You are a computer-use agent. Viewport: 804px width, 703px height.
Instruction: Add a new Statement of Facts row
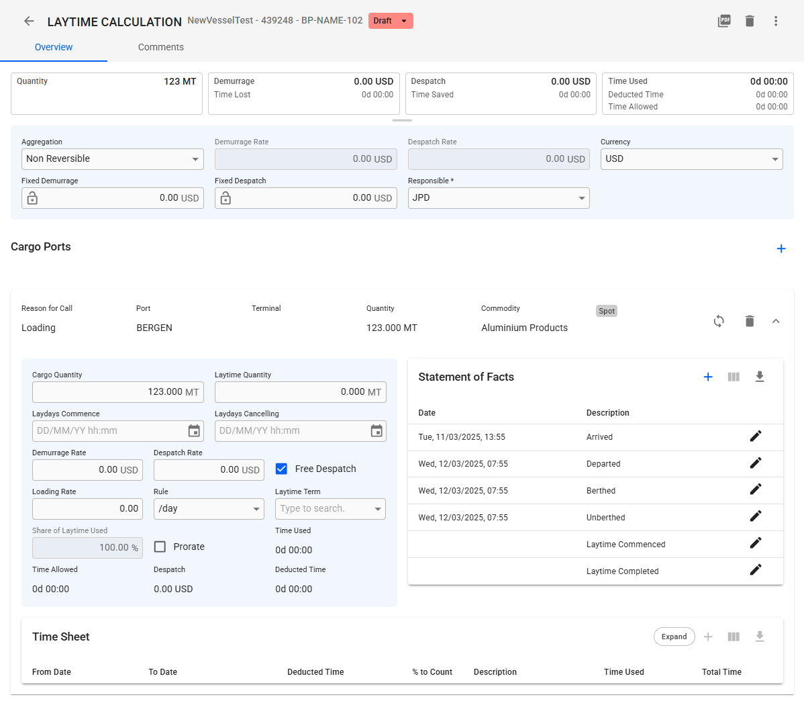tap(707, 377)
